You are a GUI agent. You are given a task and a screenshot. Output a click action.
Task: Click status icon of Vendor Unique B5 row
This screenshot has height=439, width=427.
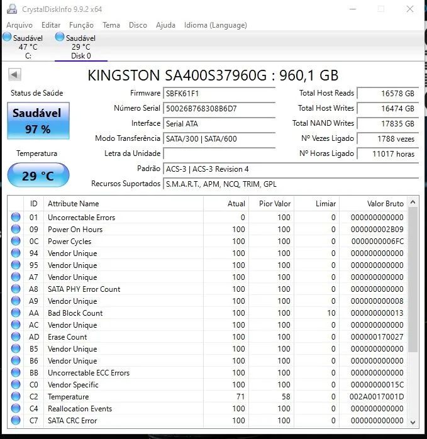[16, 348]
